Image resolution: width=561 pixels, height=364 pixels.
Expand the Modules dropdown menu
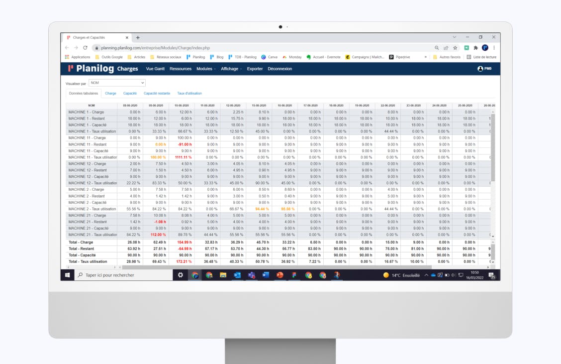point(206,69)
